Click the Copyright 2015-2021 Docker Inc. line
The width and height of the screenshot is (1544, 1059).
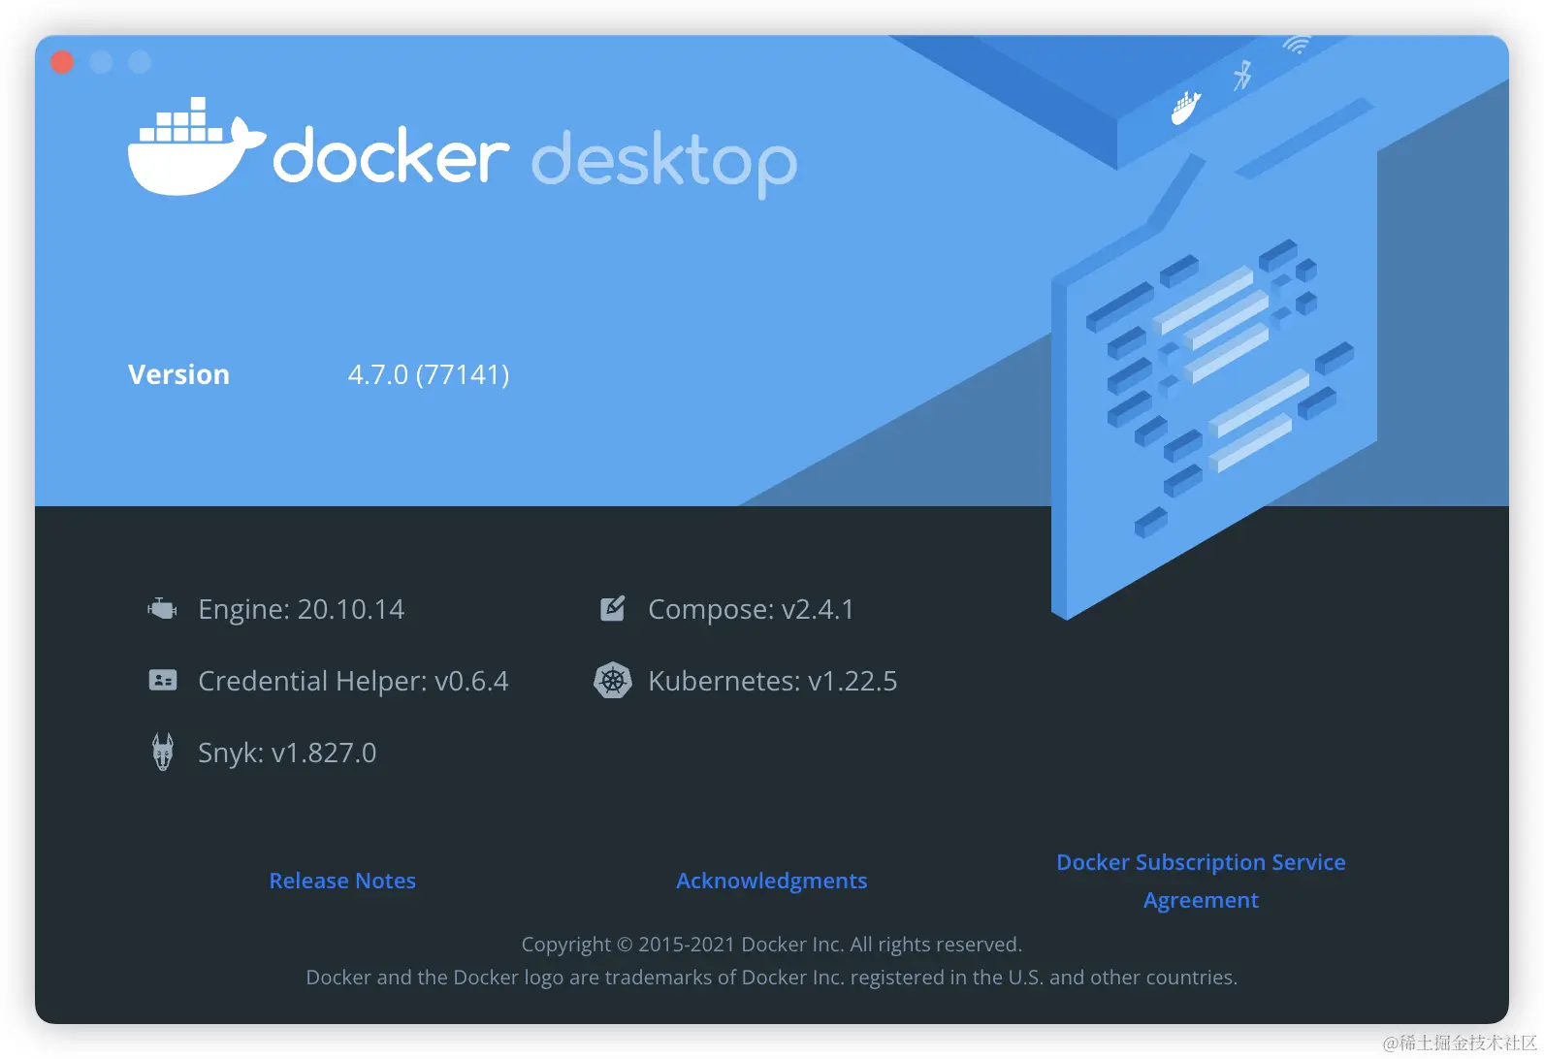coord(772,945)
